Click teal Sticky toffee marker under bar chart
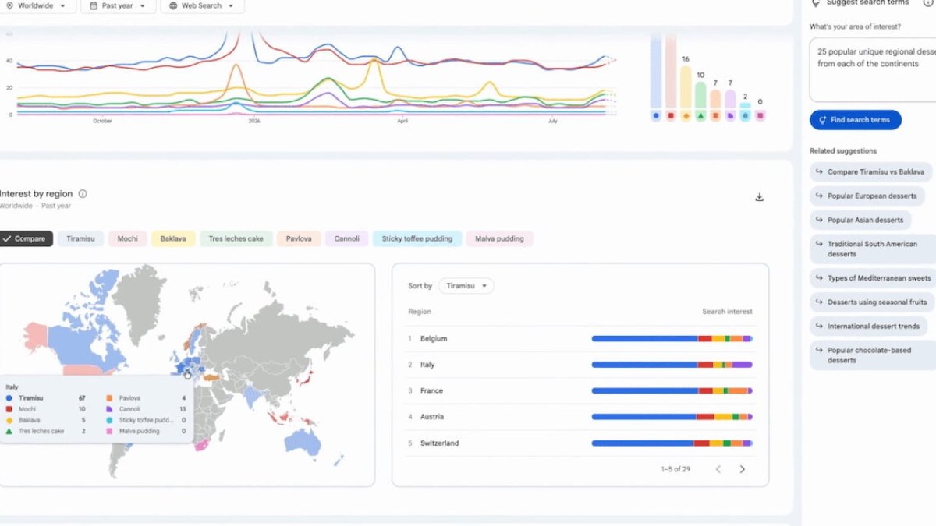 (745, 115)
